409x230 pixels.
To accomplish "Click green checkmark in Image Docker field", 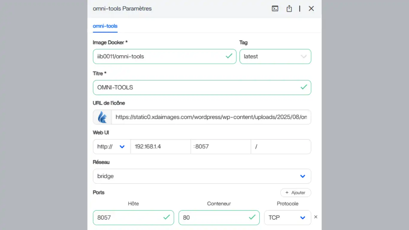I will [x=229, y=56].
